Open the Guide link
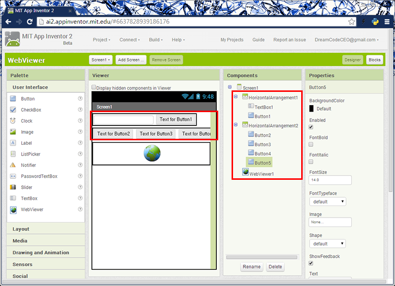The height and width of the screenshot is (286, 395). click(258, 40)
